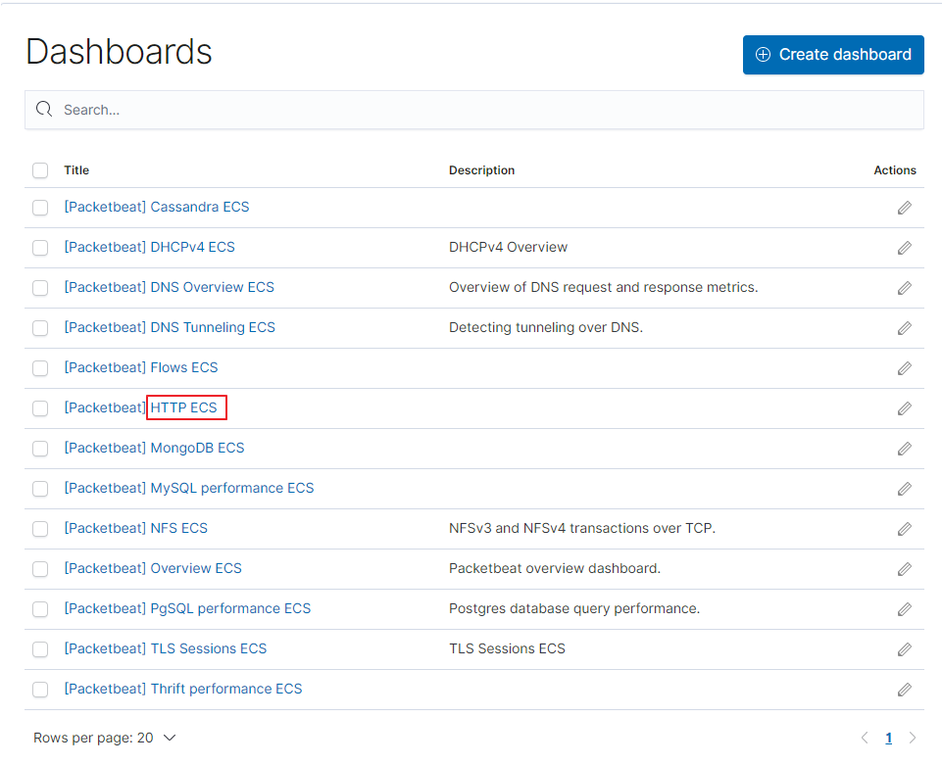Click the Title column header
This screenshot has height=765, width=942.
coord(76,170)
